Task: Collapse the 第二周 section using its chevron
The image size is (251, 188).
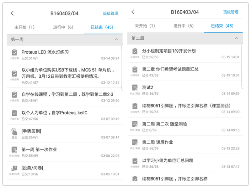Action: (x=237, y=38)
